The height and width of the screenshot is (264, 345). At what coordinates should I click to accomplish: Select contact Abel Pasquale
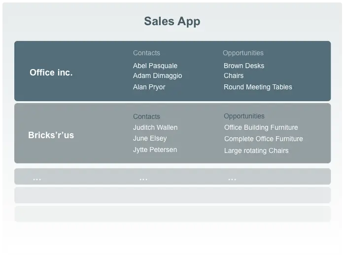tap(155, 66)
